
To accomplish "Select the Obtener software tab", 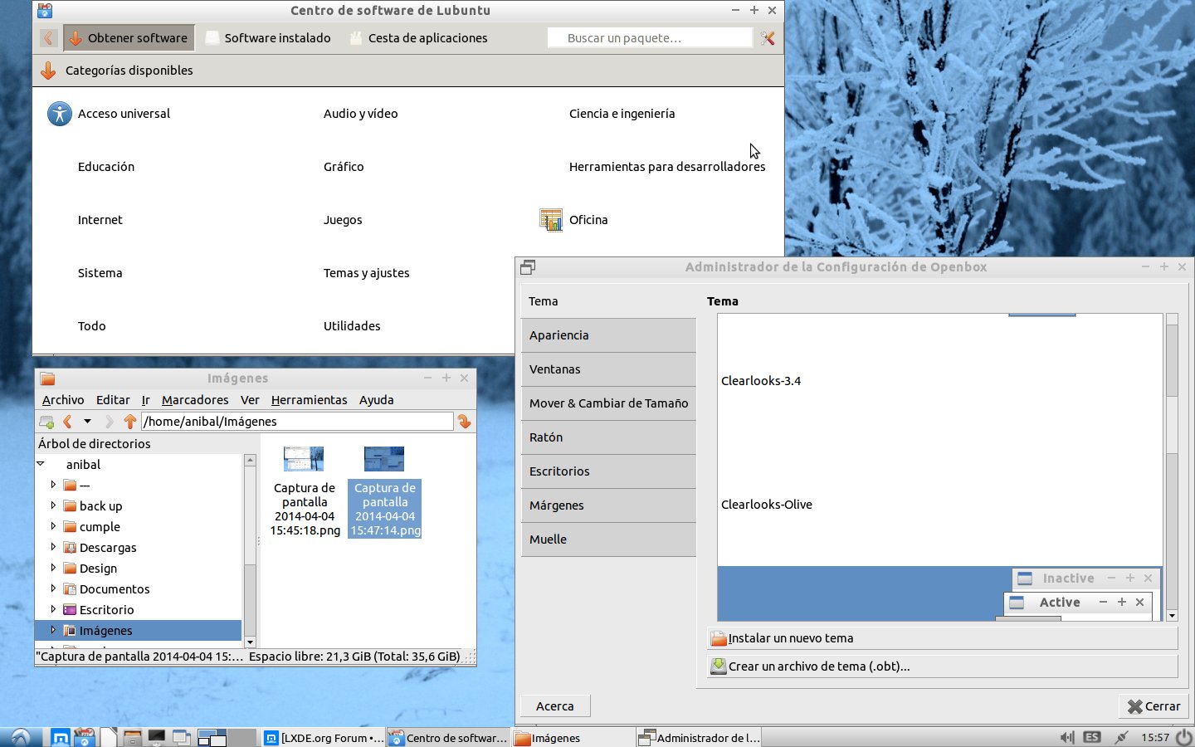I will [129, 38].
